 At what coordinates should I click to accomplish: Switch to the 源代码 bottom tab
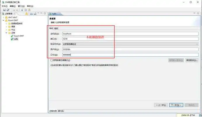(x=61, y=111)
